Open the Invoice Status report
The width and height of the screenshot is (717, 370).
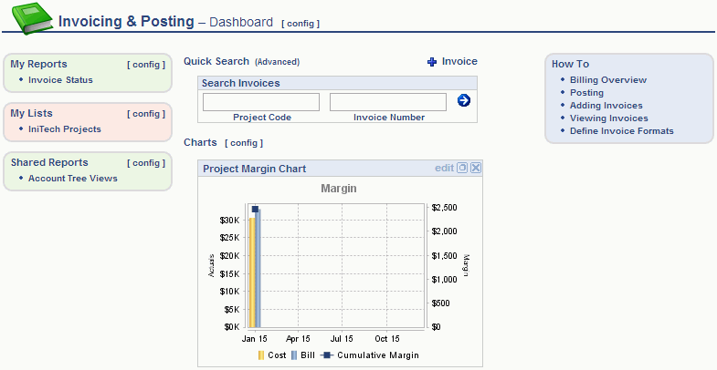point(60,79)
